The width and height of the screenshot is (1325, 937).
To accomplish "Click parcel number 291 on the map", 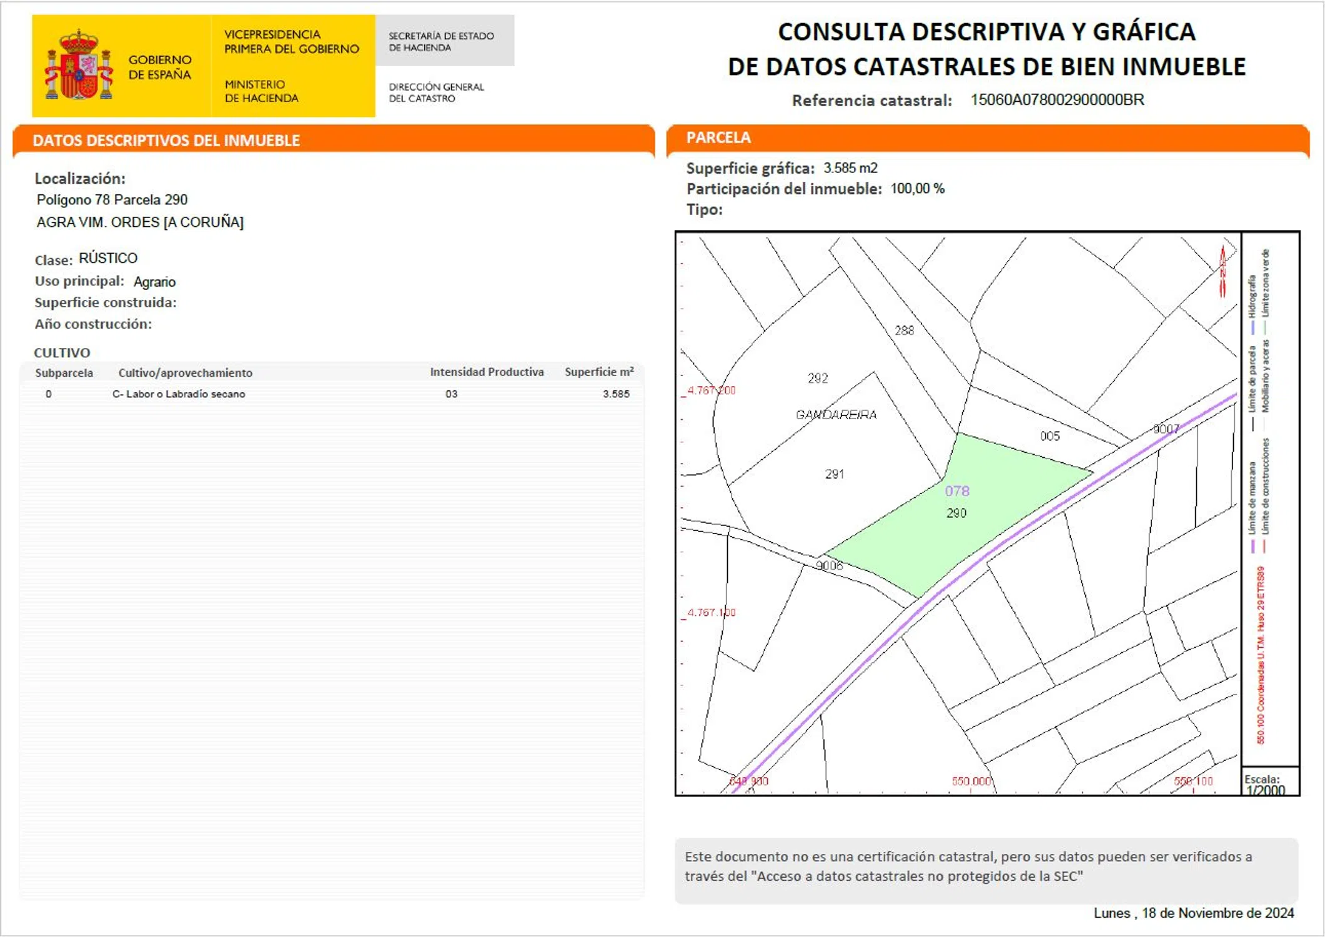I will click(834, 474).
